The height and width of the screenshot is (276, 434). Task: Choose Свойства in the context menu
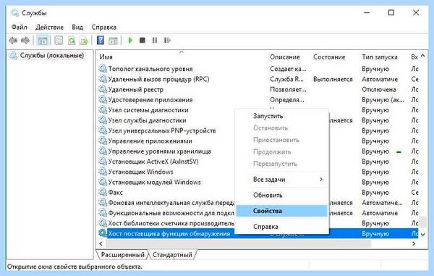pyautogui.click(x=282, y=211)
